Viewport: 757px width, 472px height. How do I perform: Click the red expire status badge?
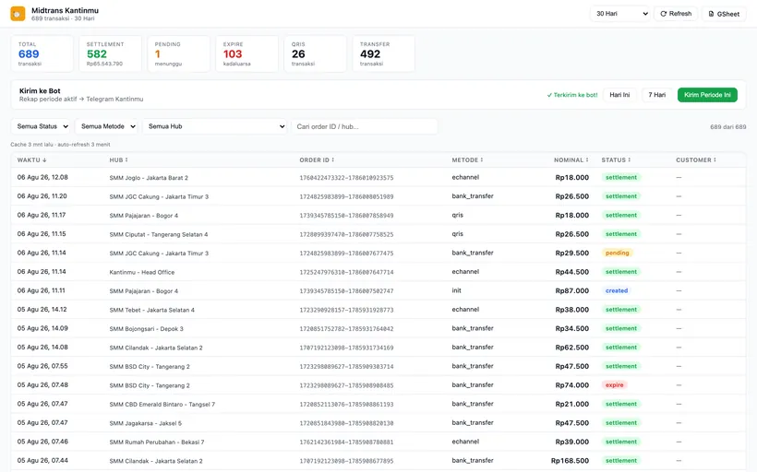click(x=614, y=385)
